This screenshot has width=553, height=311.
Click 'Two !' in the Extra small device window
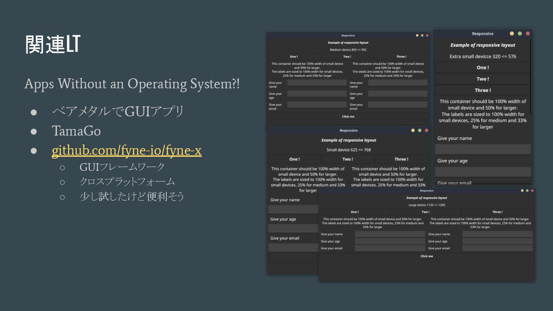tap(482, 79)
